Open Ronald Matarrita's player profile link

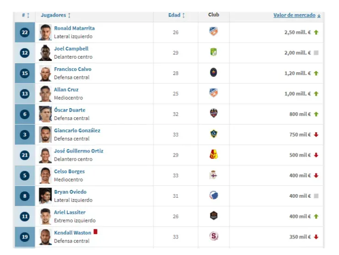point(74,28)
